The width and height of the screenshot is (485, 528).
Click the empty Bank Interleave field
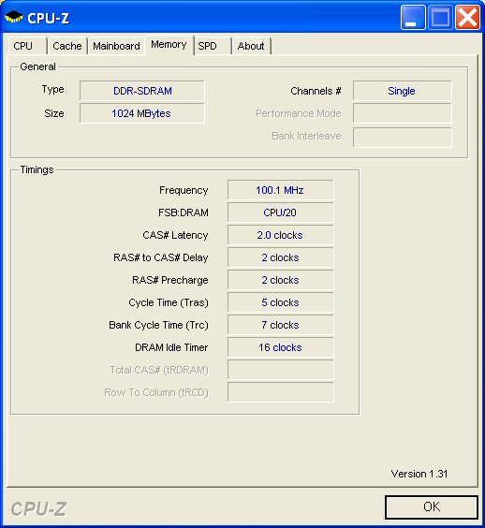tap(403, 137)
